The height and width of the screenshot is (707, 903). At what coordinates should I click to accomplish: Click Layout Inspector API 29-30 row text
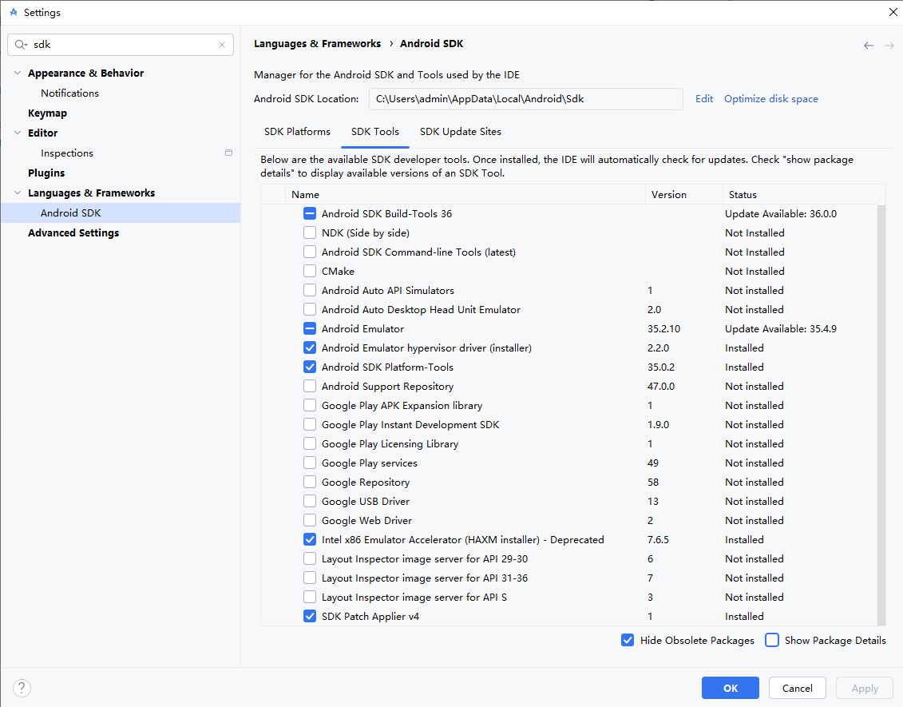point(425,558)
